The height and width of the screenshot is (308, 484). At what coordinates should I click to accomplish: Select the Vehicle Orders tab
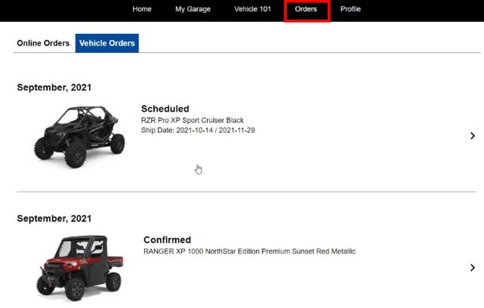[x=106, y=43]
